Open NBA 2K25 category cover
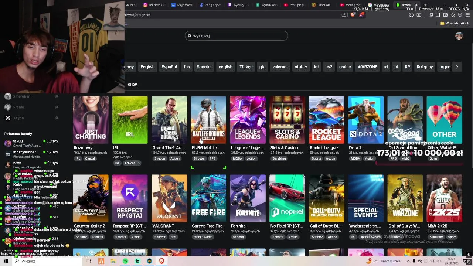This screenshot has height=266, width=473. tap(444, 198)
